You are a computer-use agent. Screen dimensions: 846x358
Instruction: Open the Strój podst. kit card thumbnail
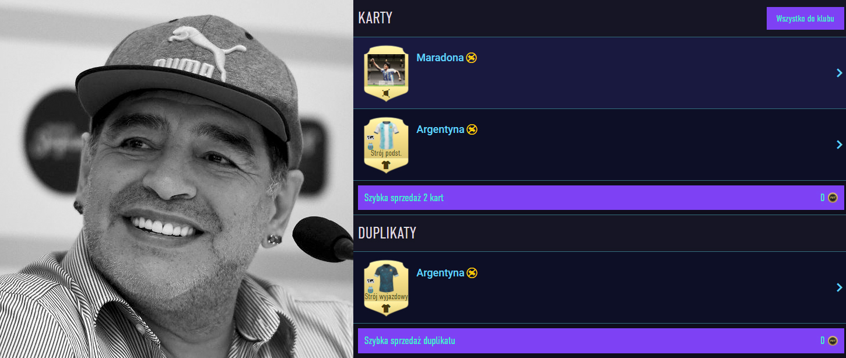[x=386, y=145]
